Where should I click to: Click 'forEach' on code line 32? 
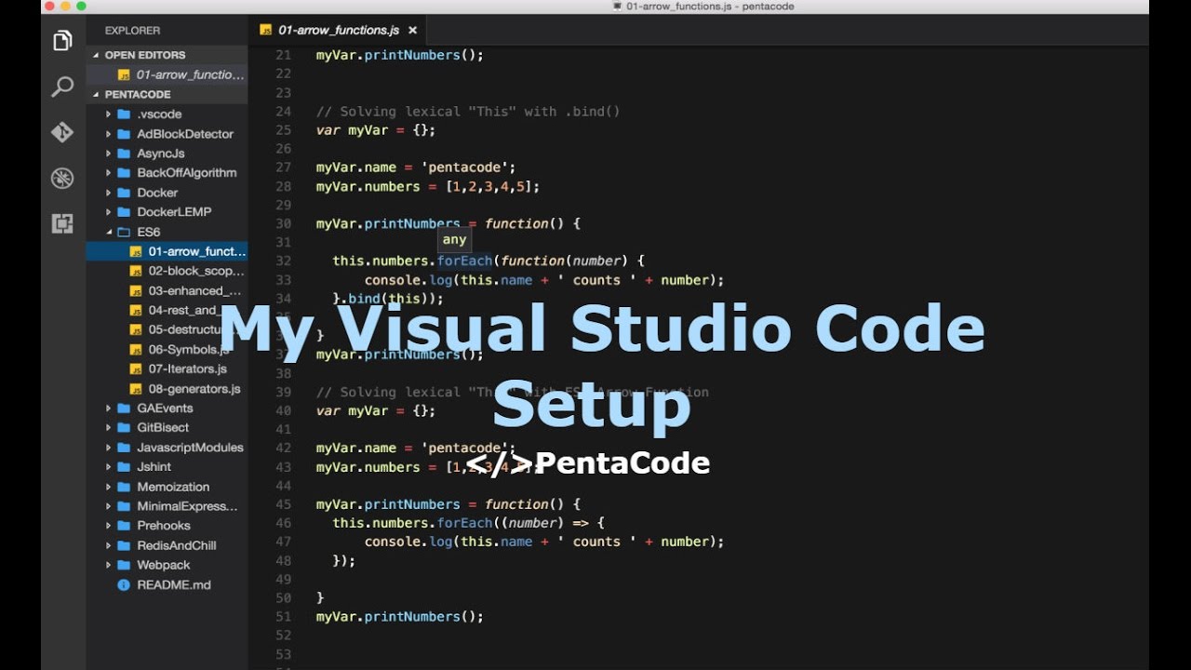click(465, 261)
